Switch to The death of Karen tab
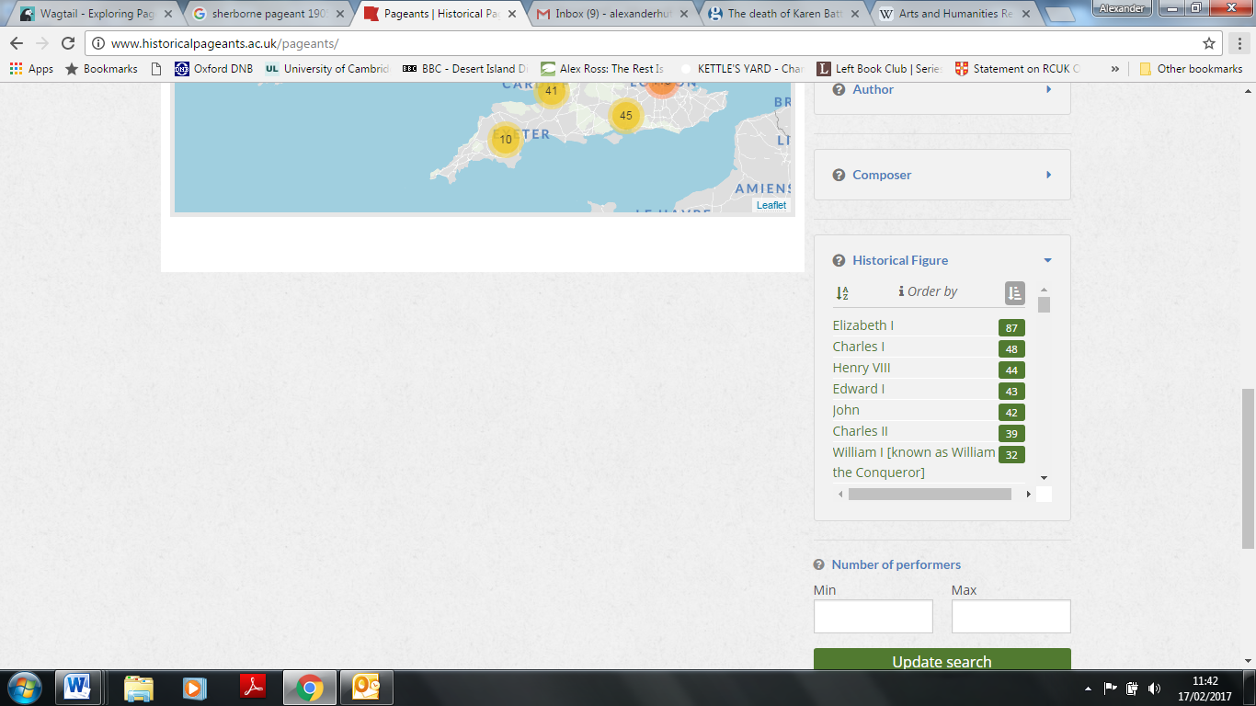This screenshot has width=1256, height=706. coord(783,14)
